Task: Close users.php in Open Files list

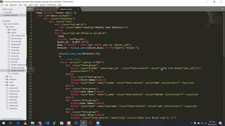Action: click(3, 12)
